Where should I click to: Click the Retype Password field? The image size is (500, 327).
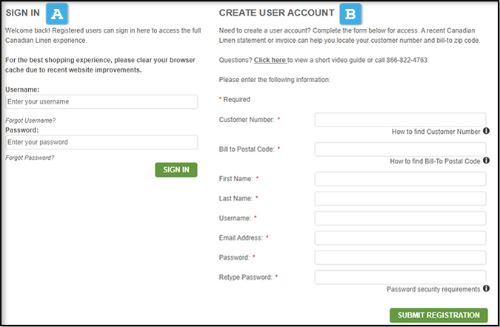400,277
